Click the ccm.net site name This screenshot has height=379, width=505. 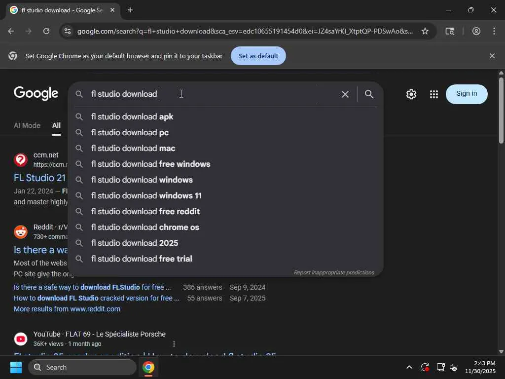click(x=46, y=155)
